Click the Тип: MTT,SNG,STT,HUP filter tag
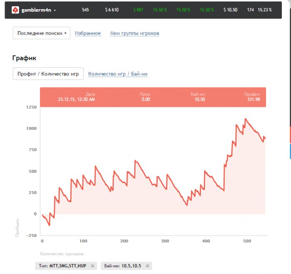This screenshot has width=291, height=274. (x=62, y=266)
